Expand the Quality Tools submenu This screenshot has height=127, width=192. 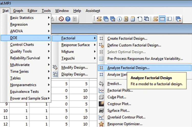pos(26,51)
